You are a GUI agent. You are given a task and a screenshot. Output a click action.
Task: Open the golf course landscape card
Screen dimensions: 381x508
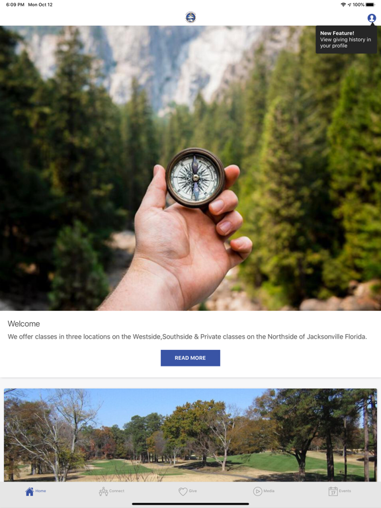coord(190,435)
